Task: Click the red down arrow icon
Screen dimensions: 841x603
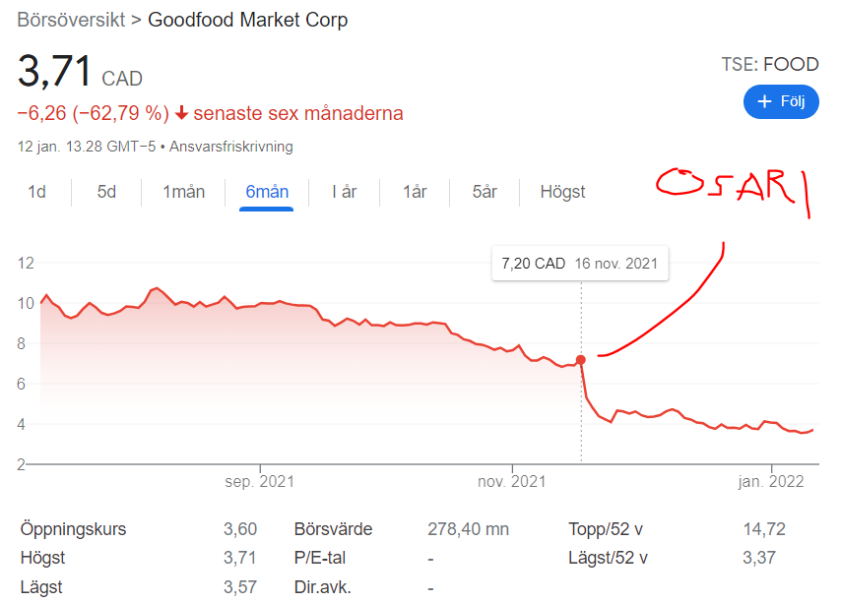Action: 181,113
